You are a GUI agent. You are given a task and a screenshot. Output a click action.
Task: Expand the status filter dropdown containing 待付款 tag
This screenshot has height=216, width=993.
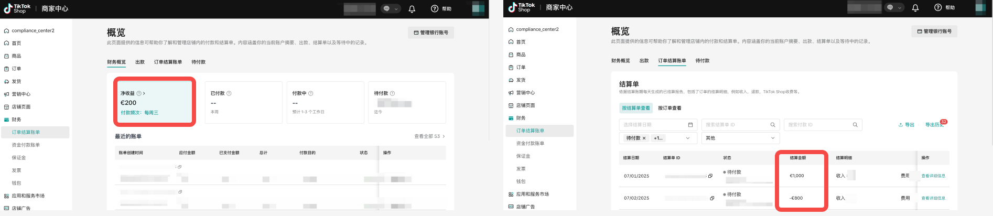[688, 138]
